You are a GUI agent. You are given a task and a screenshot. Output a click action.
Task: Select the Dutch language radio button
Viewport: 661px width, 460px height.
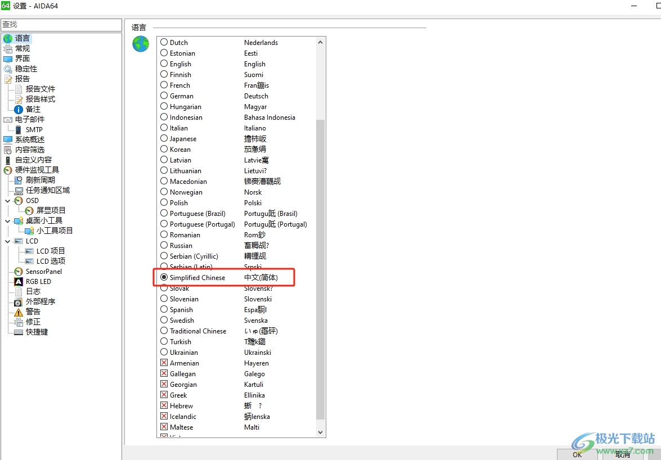[164, 42]
